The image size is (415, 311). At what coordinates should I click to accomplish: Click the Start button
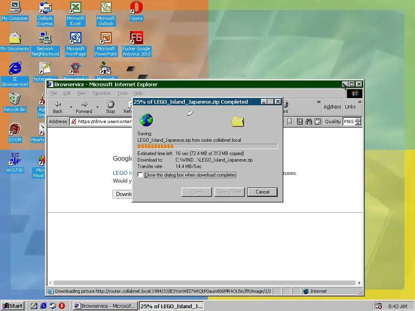13,306
